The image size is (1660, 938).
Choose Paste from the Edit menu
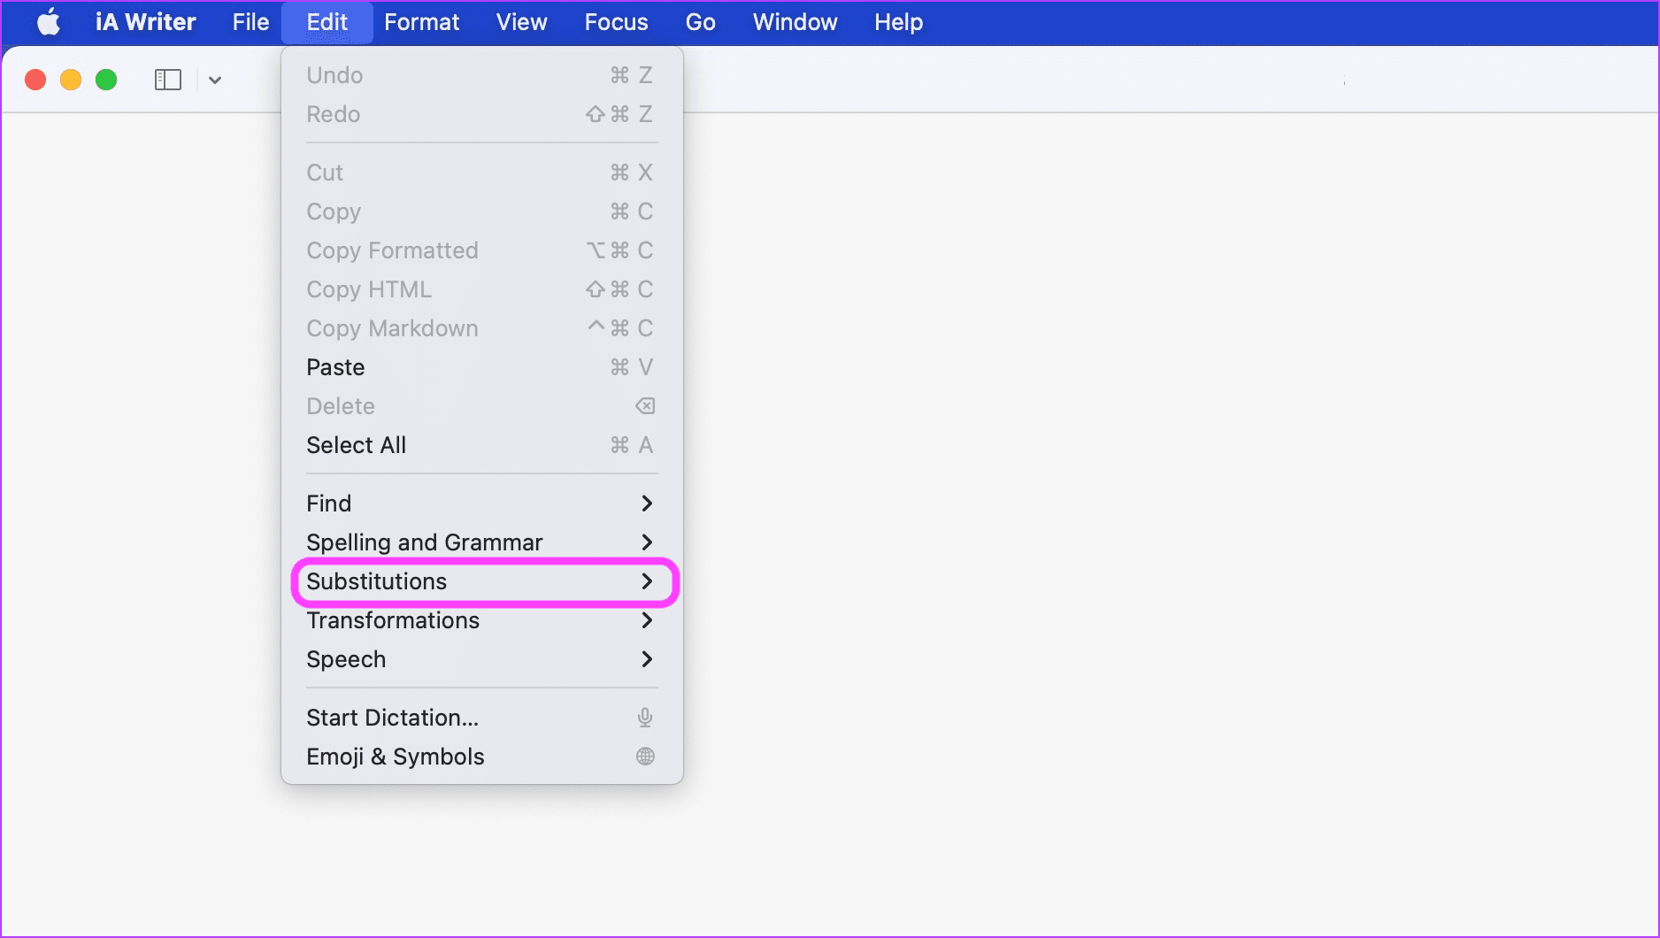[482, 367]
